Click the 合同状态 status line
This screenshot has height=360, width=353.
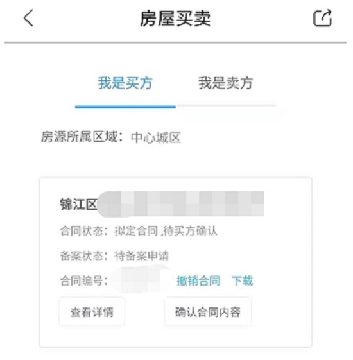139,231
